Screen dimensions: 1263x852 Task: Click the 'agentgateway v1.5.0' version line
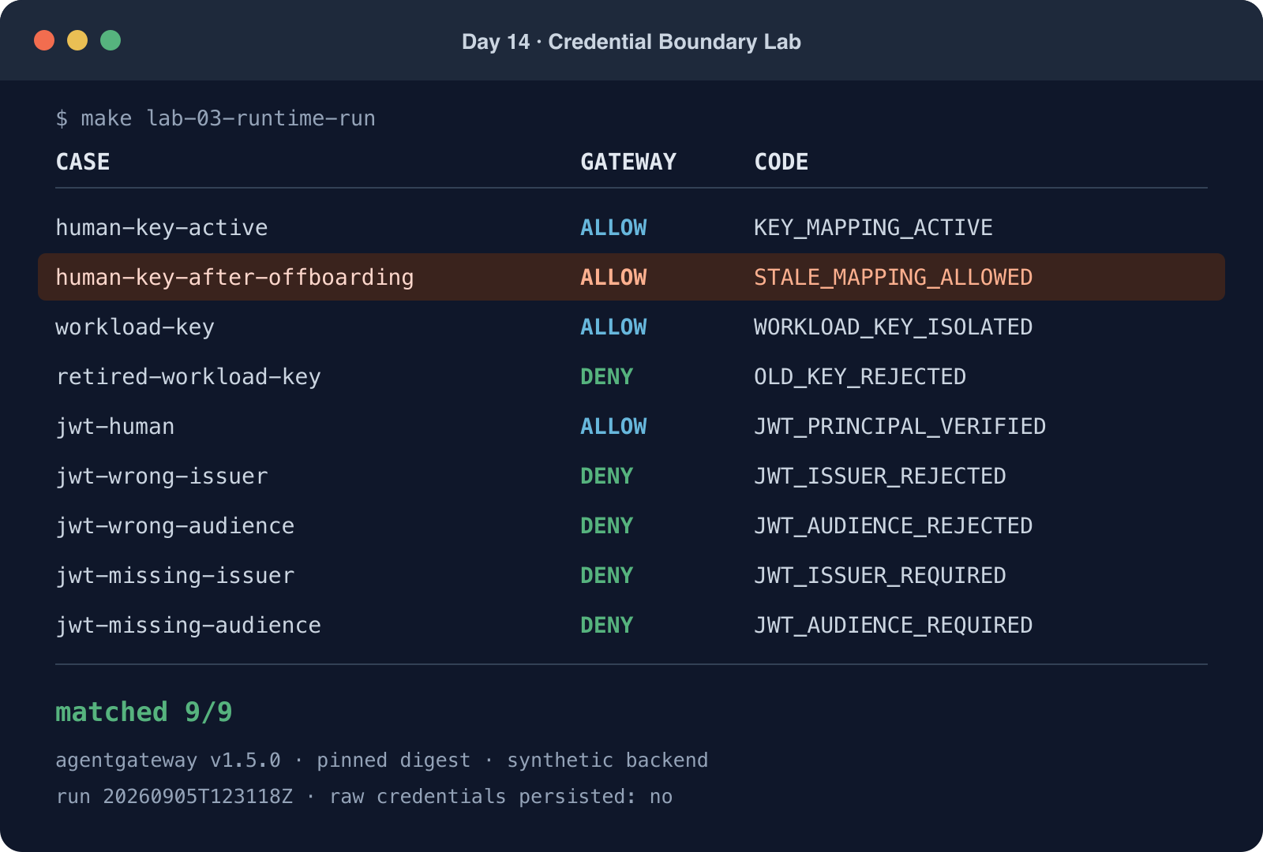(382, 760)
